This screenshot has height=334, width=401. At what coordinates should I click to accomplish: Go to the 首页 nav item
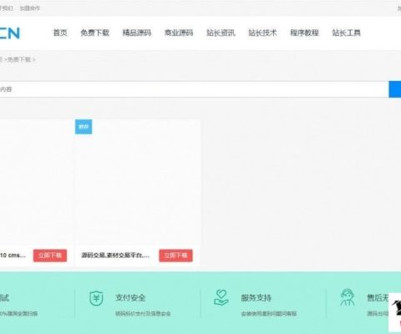pos(60,33)
